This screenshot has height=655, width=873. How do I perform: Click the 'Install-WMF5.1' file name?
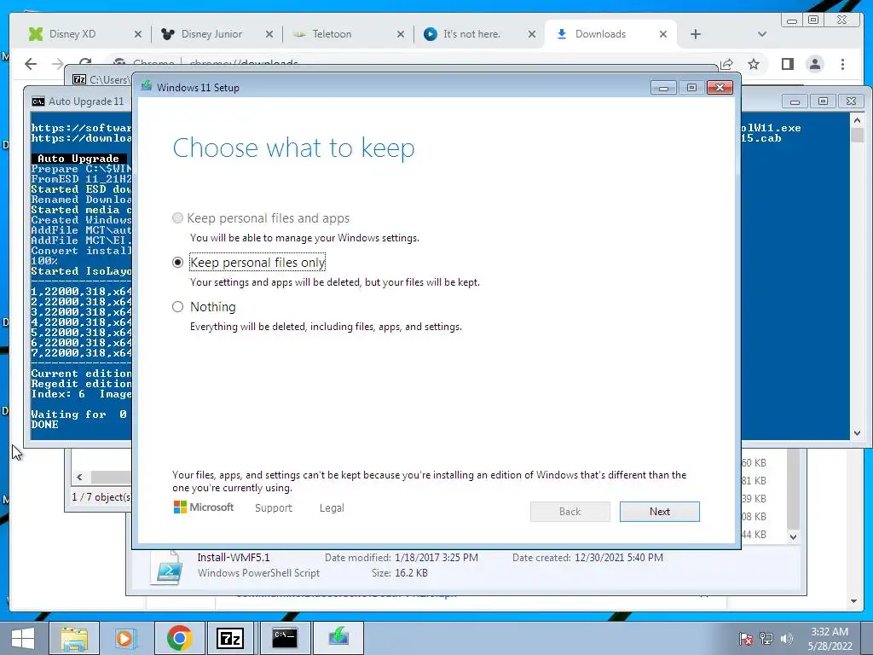[234, 557]
